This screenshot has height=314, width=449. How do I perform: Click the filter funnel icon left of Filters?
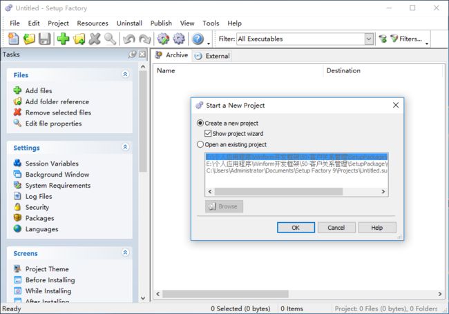tap(383, 39)
